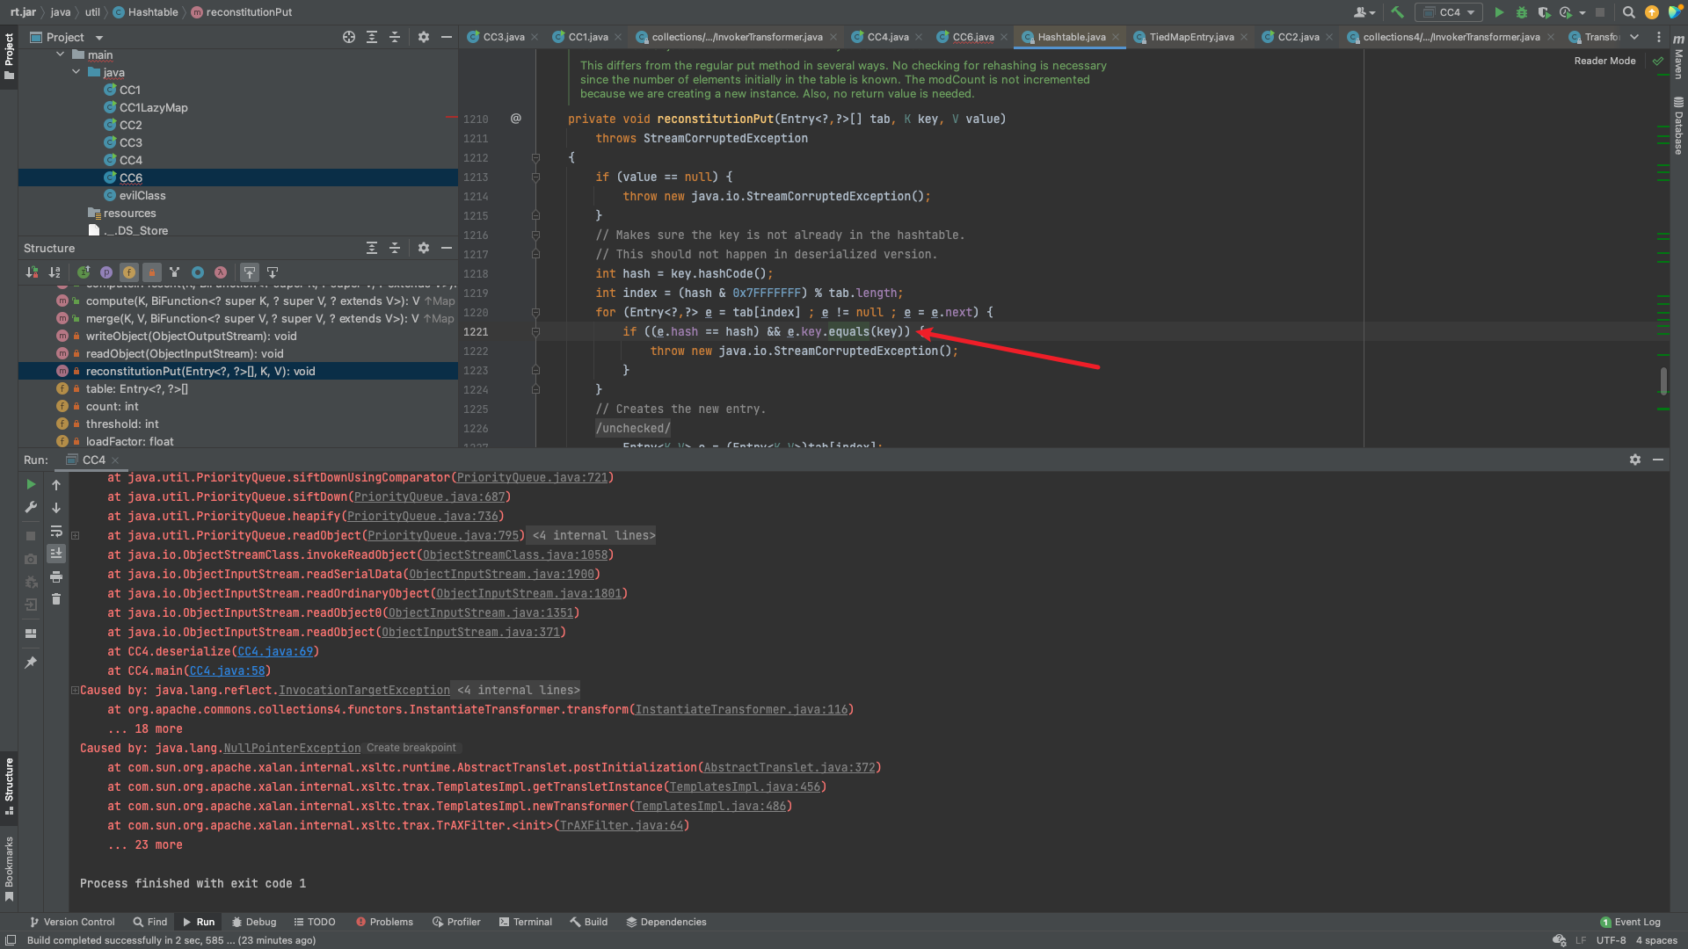The image size is (1688, 949).
Task: Open Project panel settings gear
Action: (424, 37)
